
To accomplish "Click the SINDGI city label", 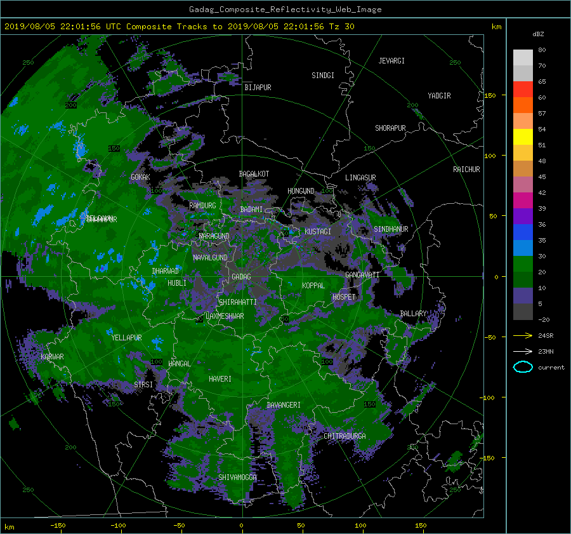I will point(323,76).
